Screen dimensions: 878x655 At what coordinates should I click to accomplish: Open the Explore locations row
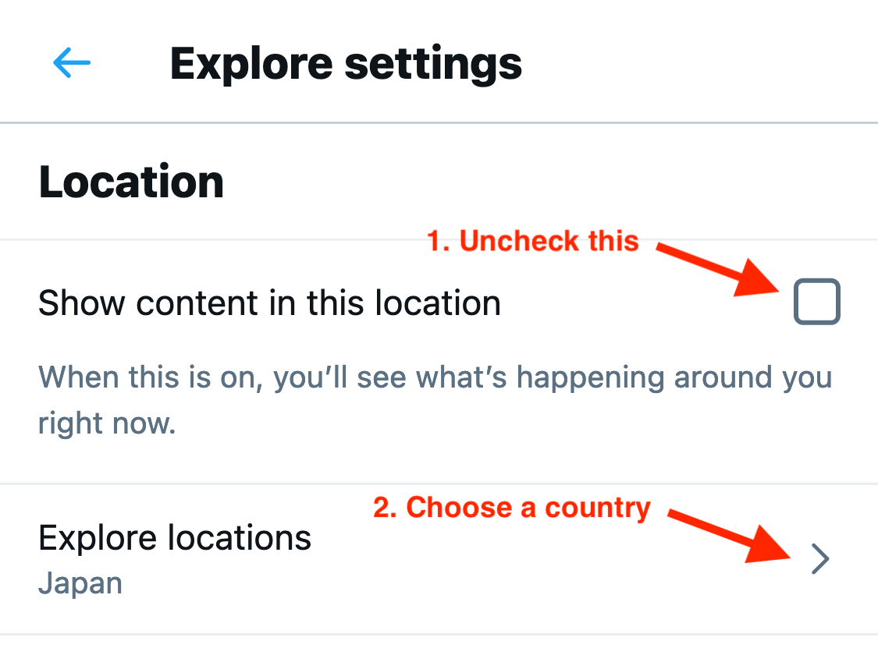[x=175, y=536]
